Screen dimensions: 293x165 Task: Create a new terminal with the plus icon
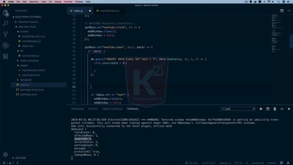[x=260, y=109]
